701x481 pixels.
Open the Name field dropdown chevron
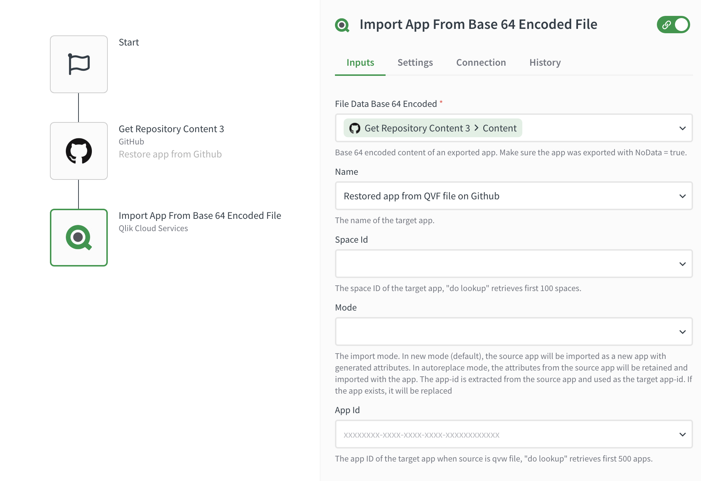tap(682, 196)
